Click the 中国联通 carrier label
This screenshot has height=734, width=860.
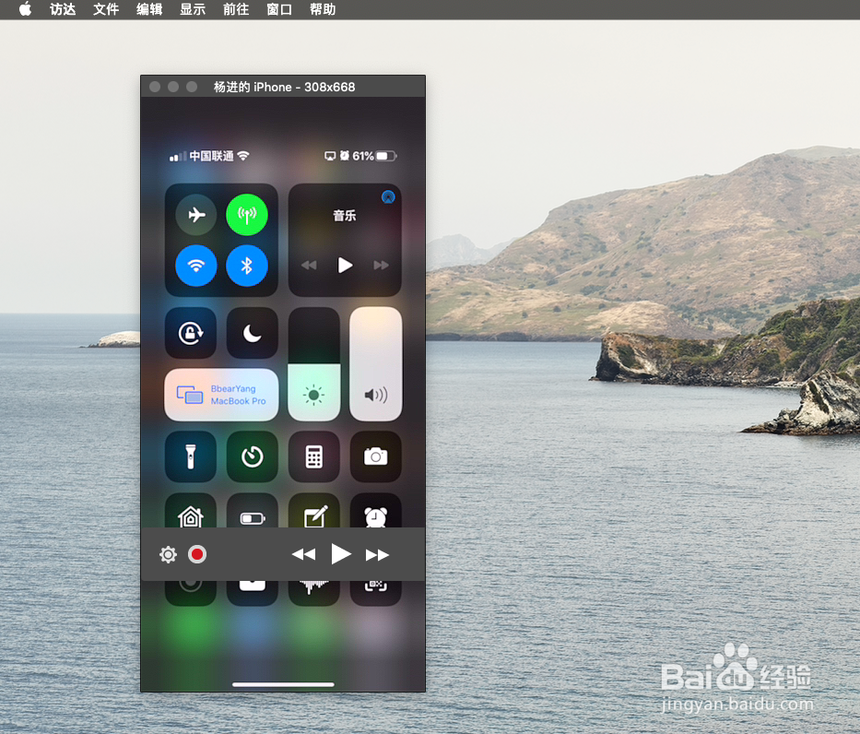click(211, 156)
